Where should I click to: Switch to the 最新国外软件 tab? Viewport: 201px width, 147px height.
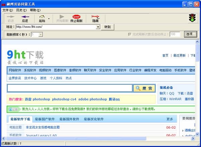tap(69, 119)
